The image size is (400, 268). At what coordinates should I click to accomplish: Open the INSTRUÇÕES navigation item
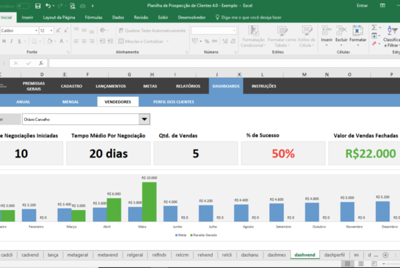[264, 86]
